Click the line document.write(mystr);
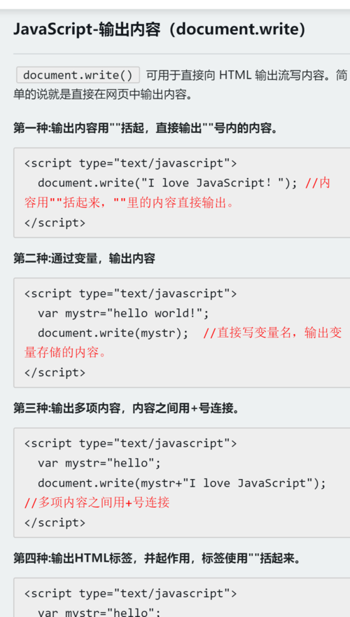This screenshot has height=617, width=350. 113,333
